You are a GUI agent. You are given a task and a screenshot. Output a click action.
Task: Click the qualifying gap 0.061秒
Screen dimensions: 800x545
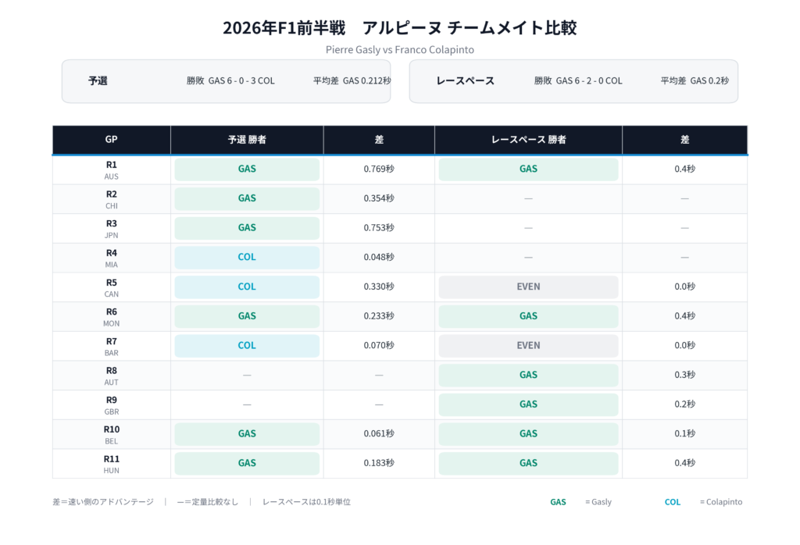(x=379, y=434)
